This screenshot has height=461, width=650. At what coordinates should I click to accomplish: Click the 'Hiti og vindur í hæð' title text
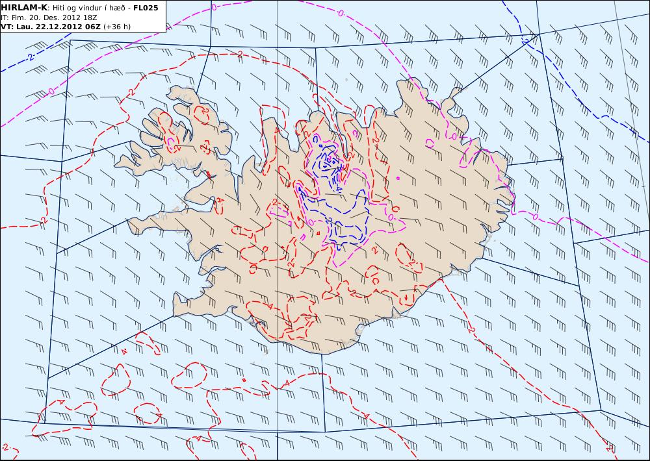88,8
